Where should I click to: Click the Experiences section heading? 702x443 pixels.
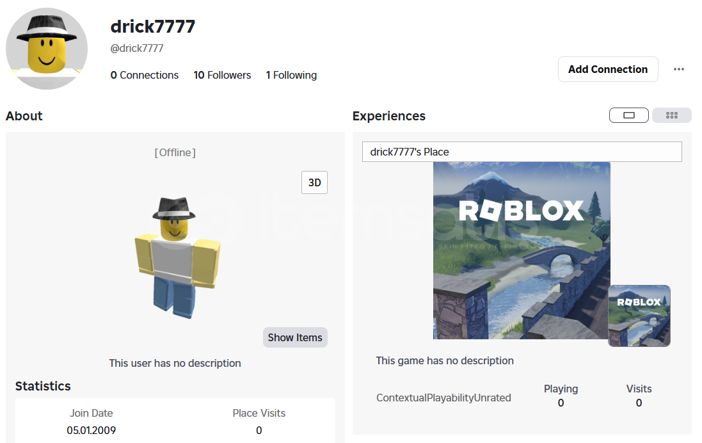(388, 116)
